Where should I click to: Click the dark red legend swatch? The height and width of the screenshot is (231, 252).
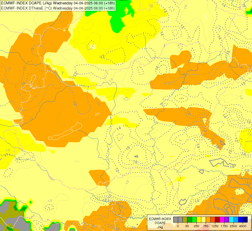coord(217,219)
